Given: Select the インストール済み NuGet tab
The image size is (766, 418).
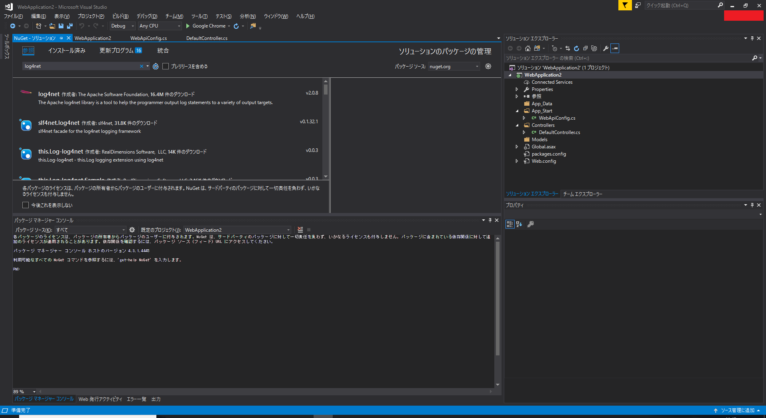Looking at the screenshot, I should point(67,51).
